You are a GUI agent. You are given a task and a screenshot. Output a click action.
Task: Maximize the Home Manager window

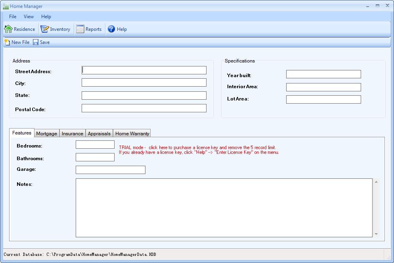tap(377, 6)
